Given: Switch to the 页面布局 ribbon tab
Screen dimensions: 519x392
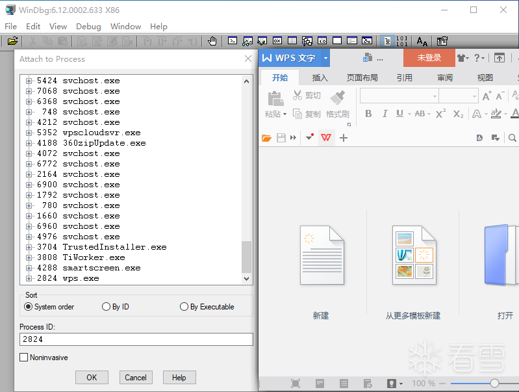Looking at the screenshot, I should click(362, 78).
